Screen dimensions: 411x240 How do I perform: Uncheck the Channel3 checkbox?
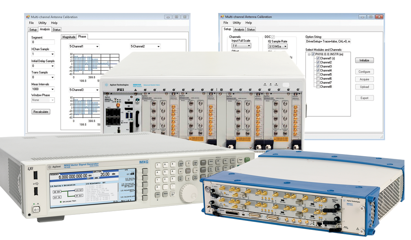(318, 66)
